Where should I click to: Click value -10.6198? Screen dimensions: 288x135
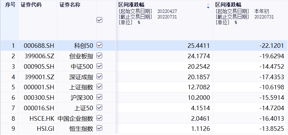point(272,87)
